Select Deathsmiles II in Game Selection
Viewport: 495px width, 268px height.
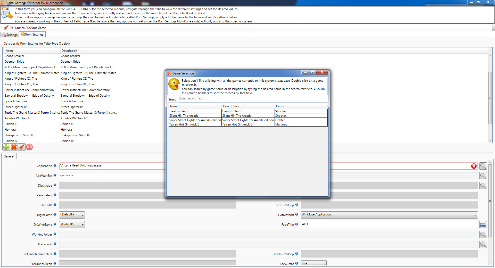[248, 111]
